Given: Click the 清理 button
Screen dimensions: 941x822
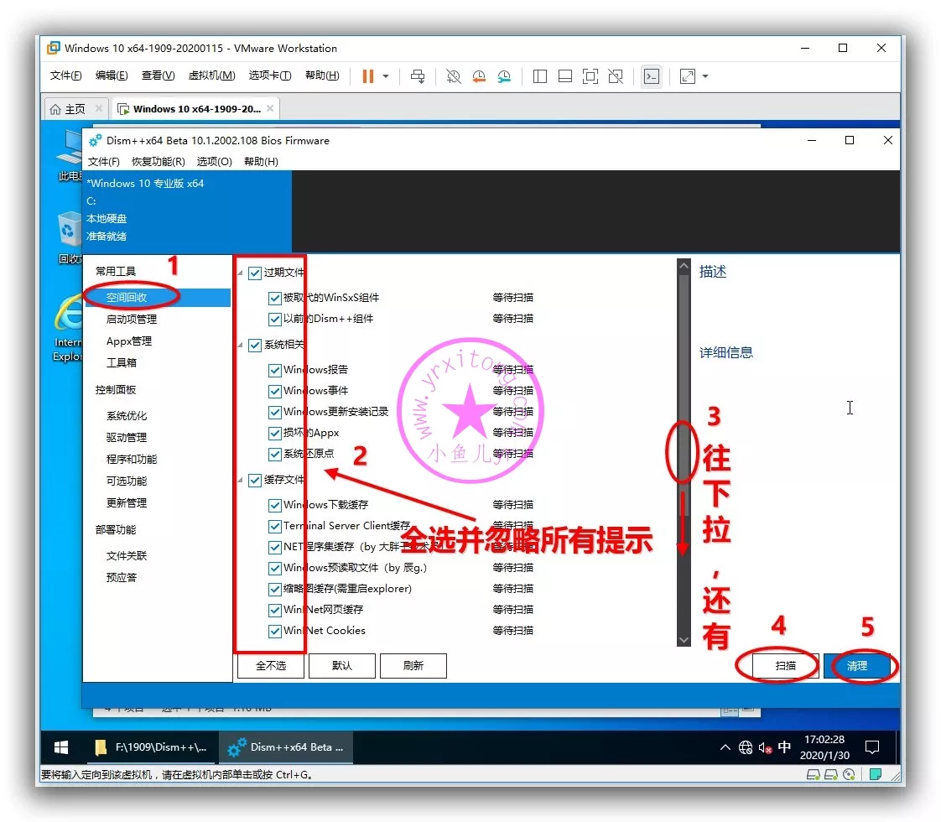Looking at the screenshot, I should pos(856,665).
